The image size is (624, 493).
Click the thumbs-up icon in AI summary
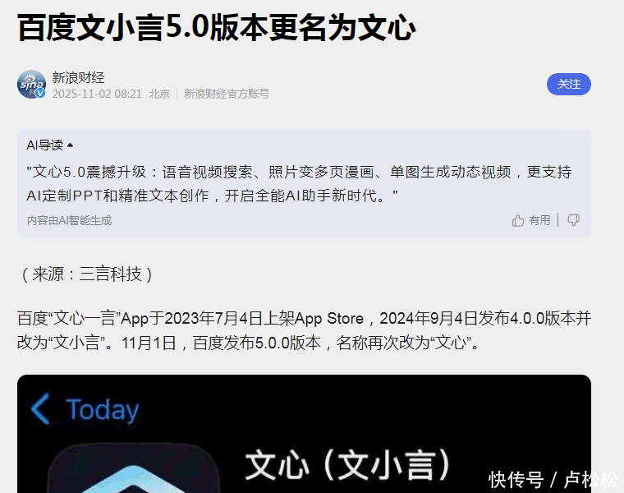coord(518,220)
